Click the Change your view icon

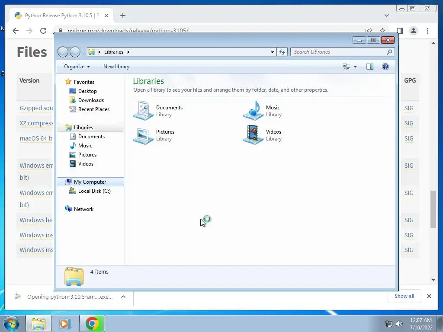[x=346, y=67]
